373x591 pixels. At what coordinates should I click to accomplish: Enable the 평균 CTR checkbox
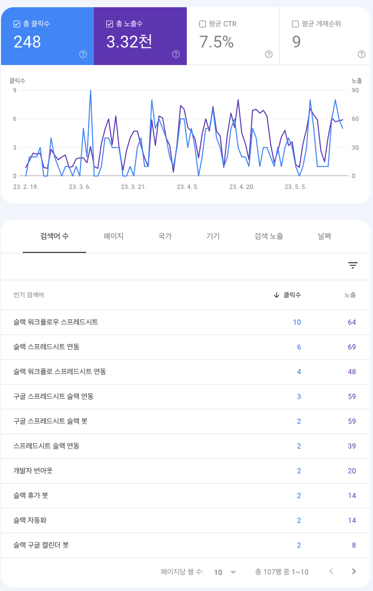(x=202, y=24)
